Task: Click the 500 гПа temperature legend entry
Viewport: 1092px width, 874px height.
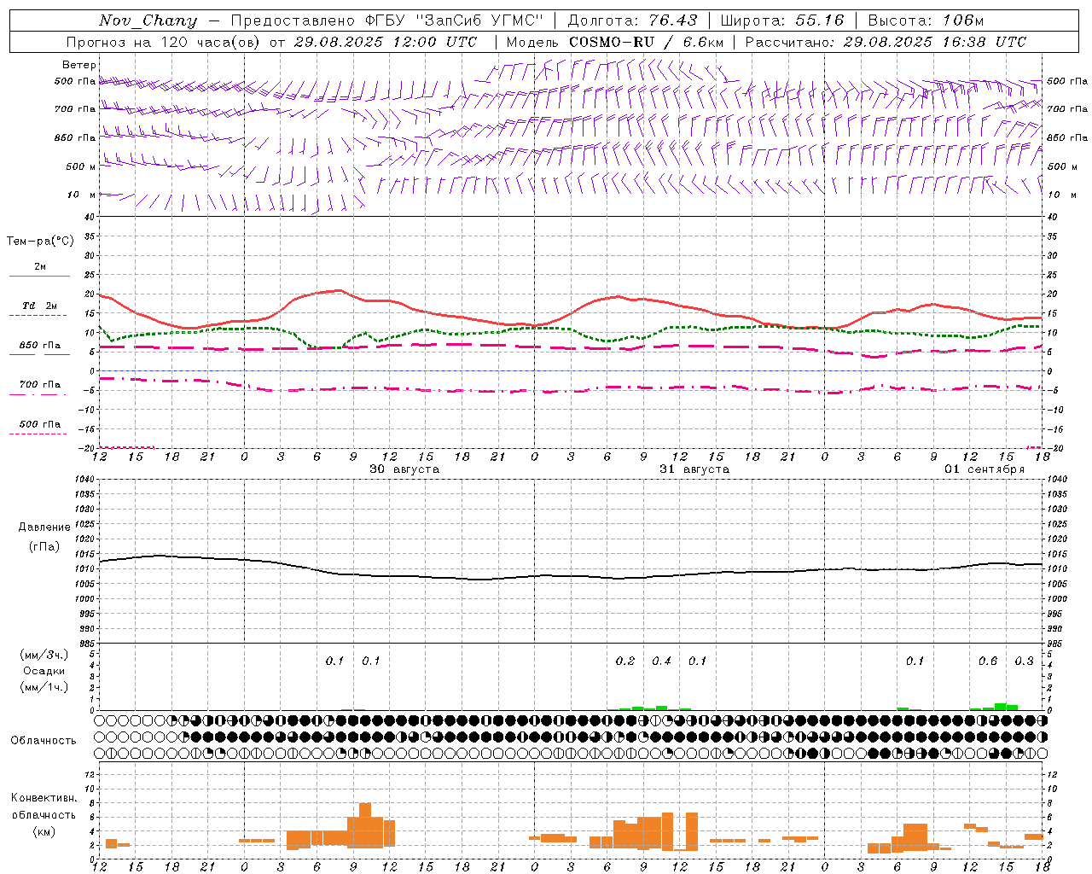Action: (39, 428)
